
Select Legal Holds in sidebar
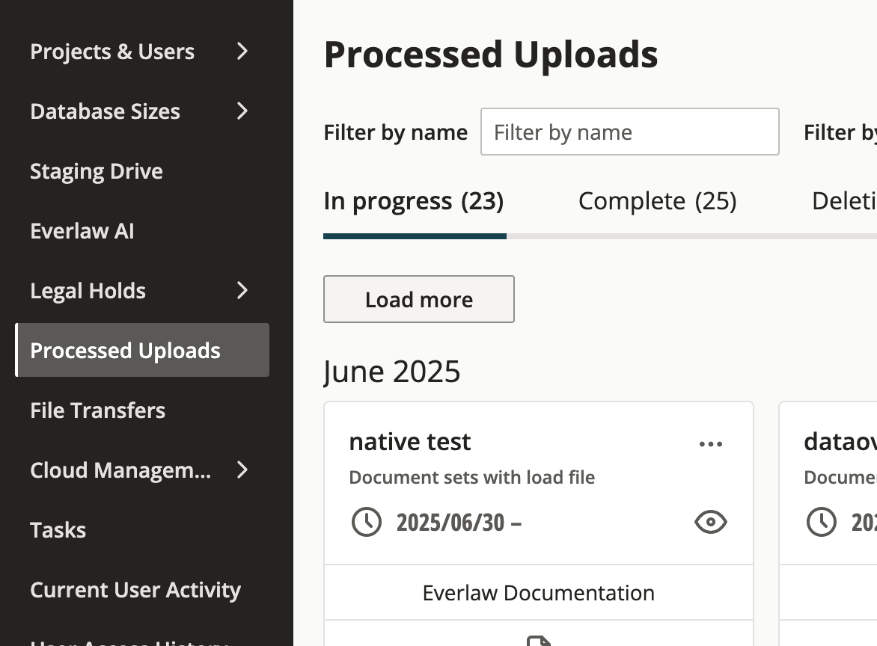88,291
